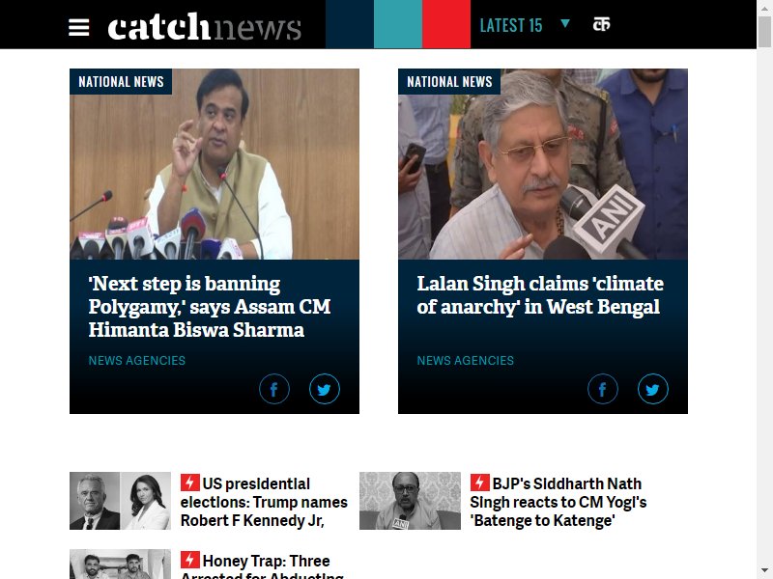Share Lalan Singh story on Twitter
Viewport: 773px width, 579px height.
653,389
